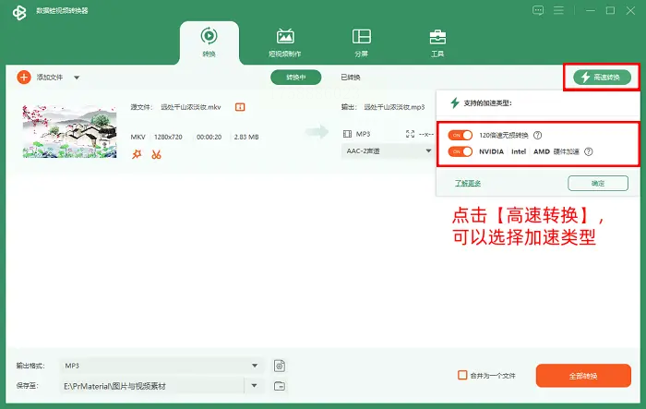Open the output format settings gear icon

[x=280, y=366]
